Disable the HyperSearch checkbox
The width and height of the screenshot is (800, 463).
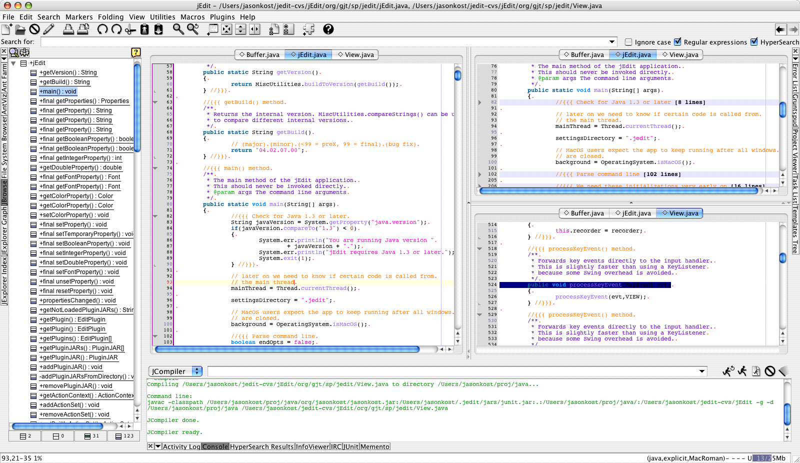click(x=754, y=42)
